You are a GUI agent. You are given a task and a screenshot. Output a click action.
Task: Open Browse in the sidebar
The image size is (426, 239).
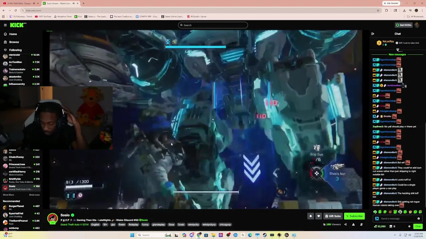point(14,42)
